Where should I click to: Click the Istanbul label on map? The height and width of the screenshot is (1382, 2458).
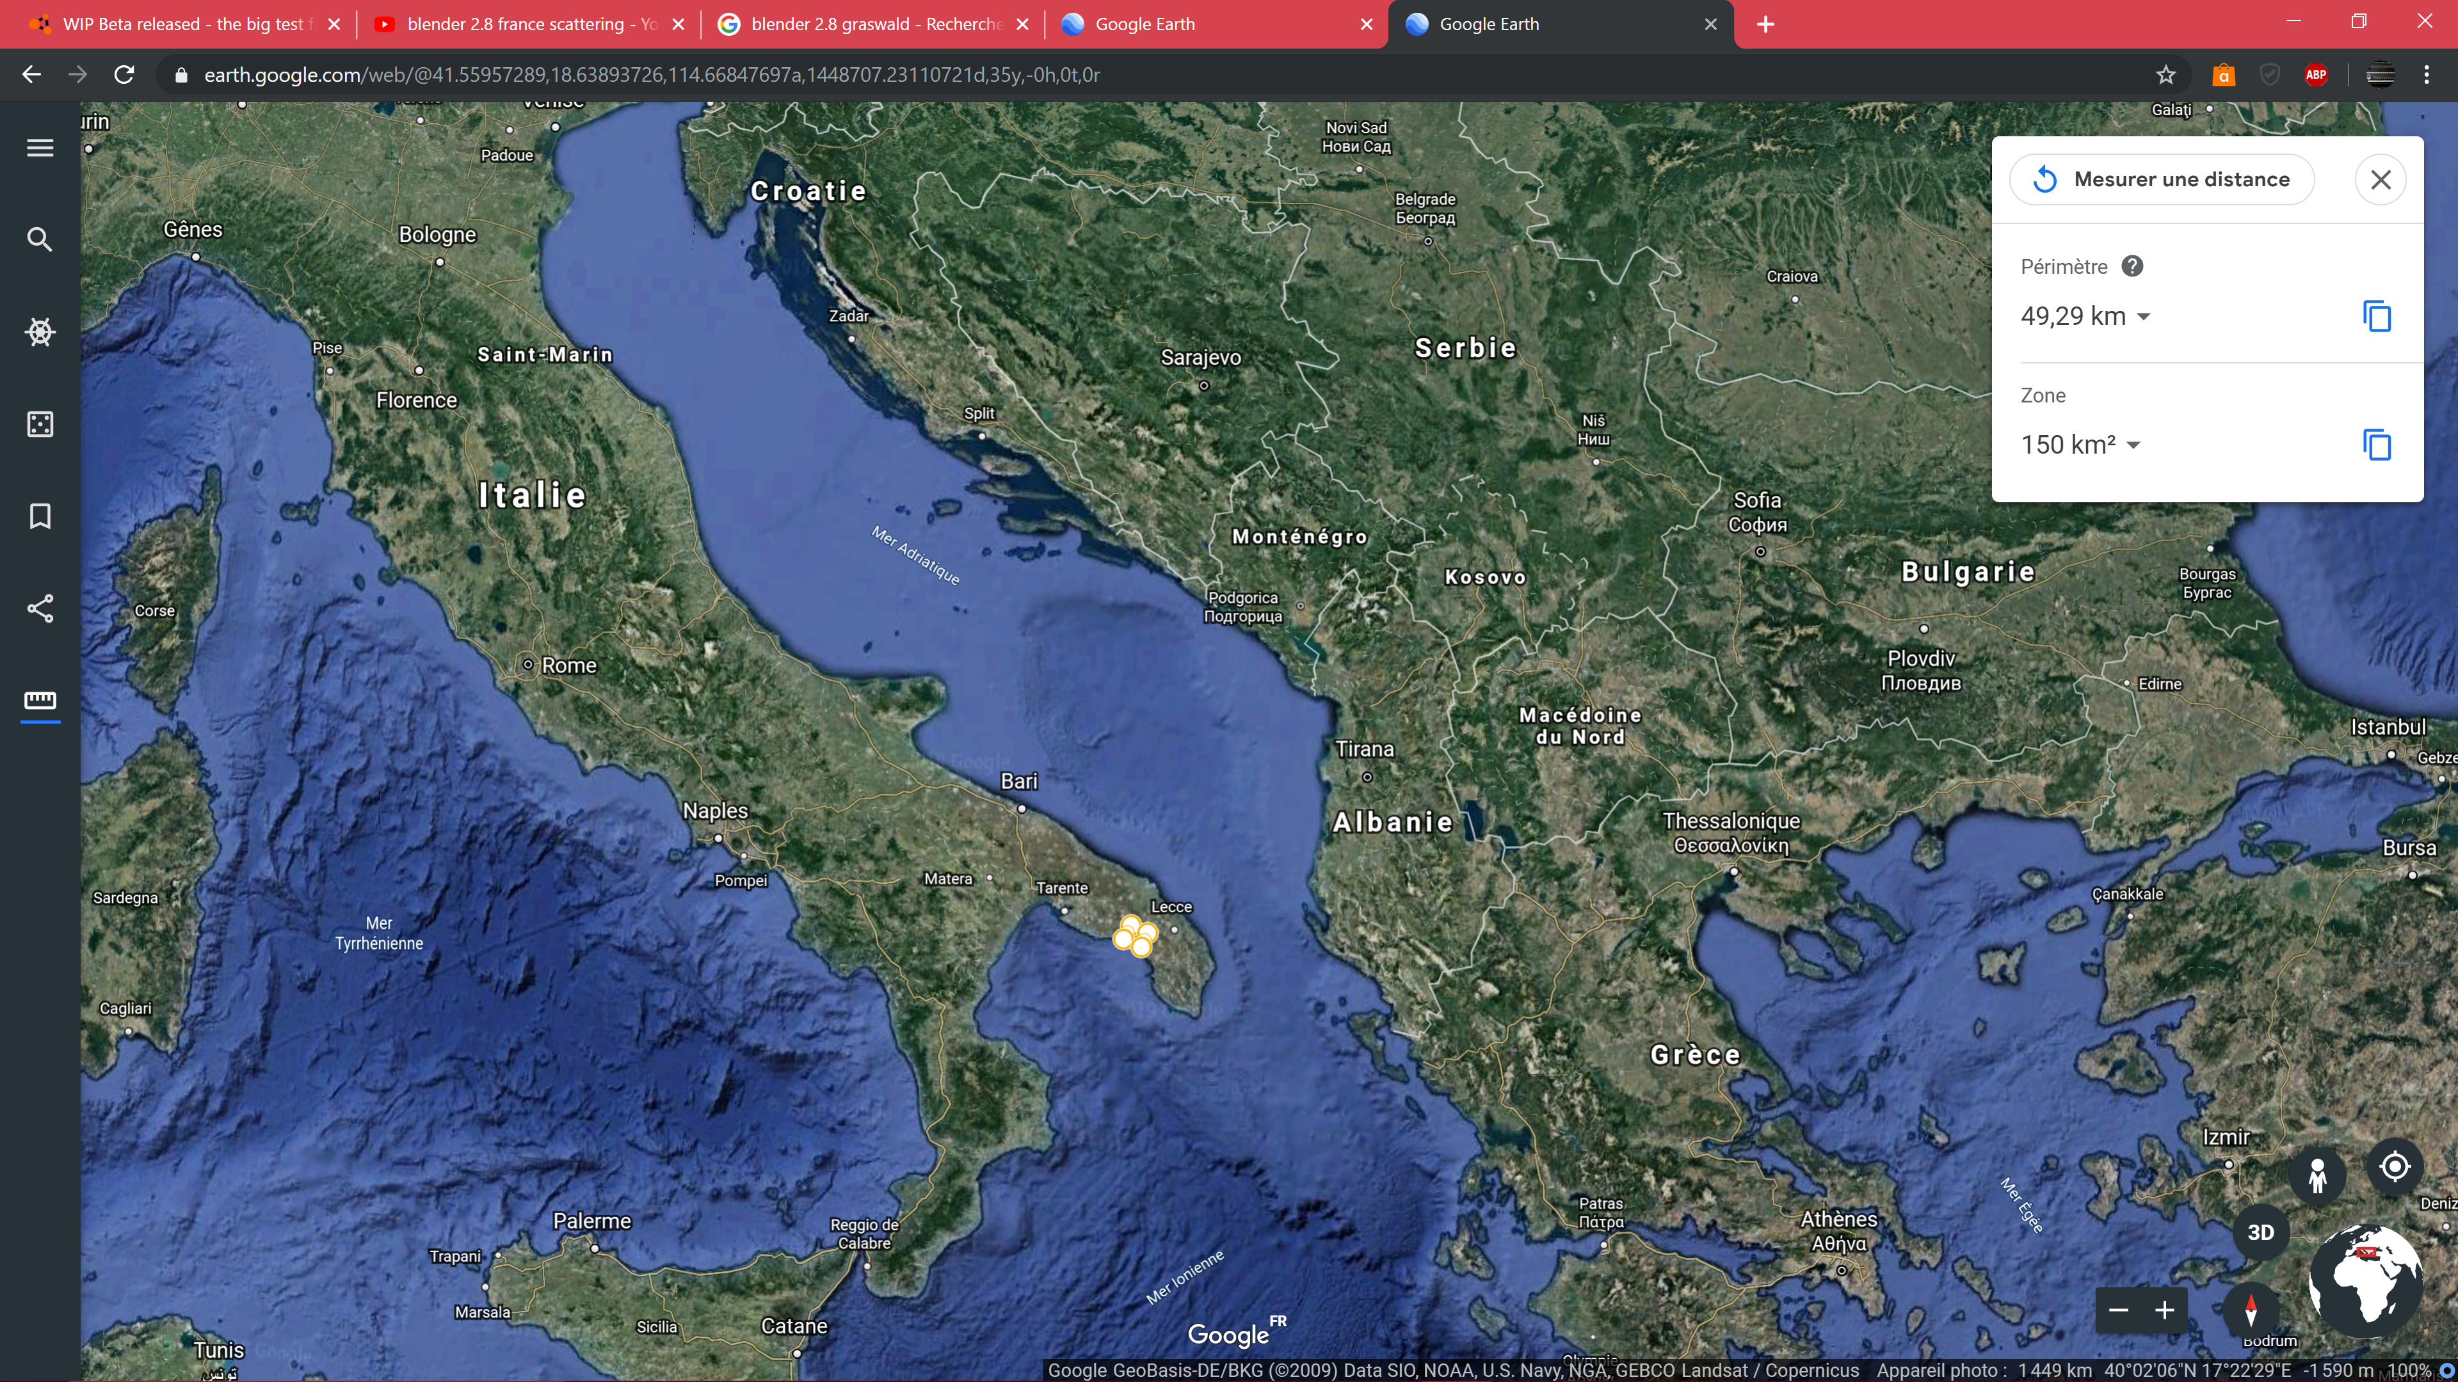tap(2388, 727)
